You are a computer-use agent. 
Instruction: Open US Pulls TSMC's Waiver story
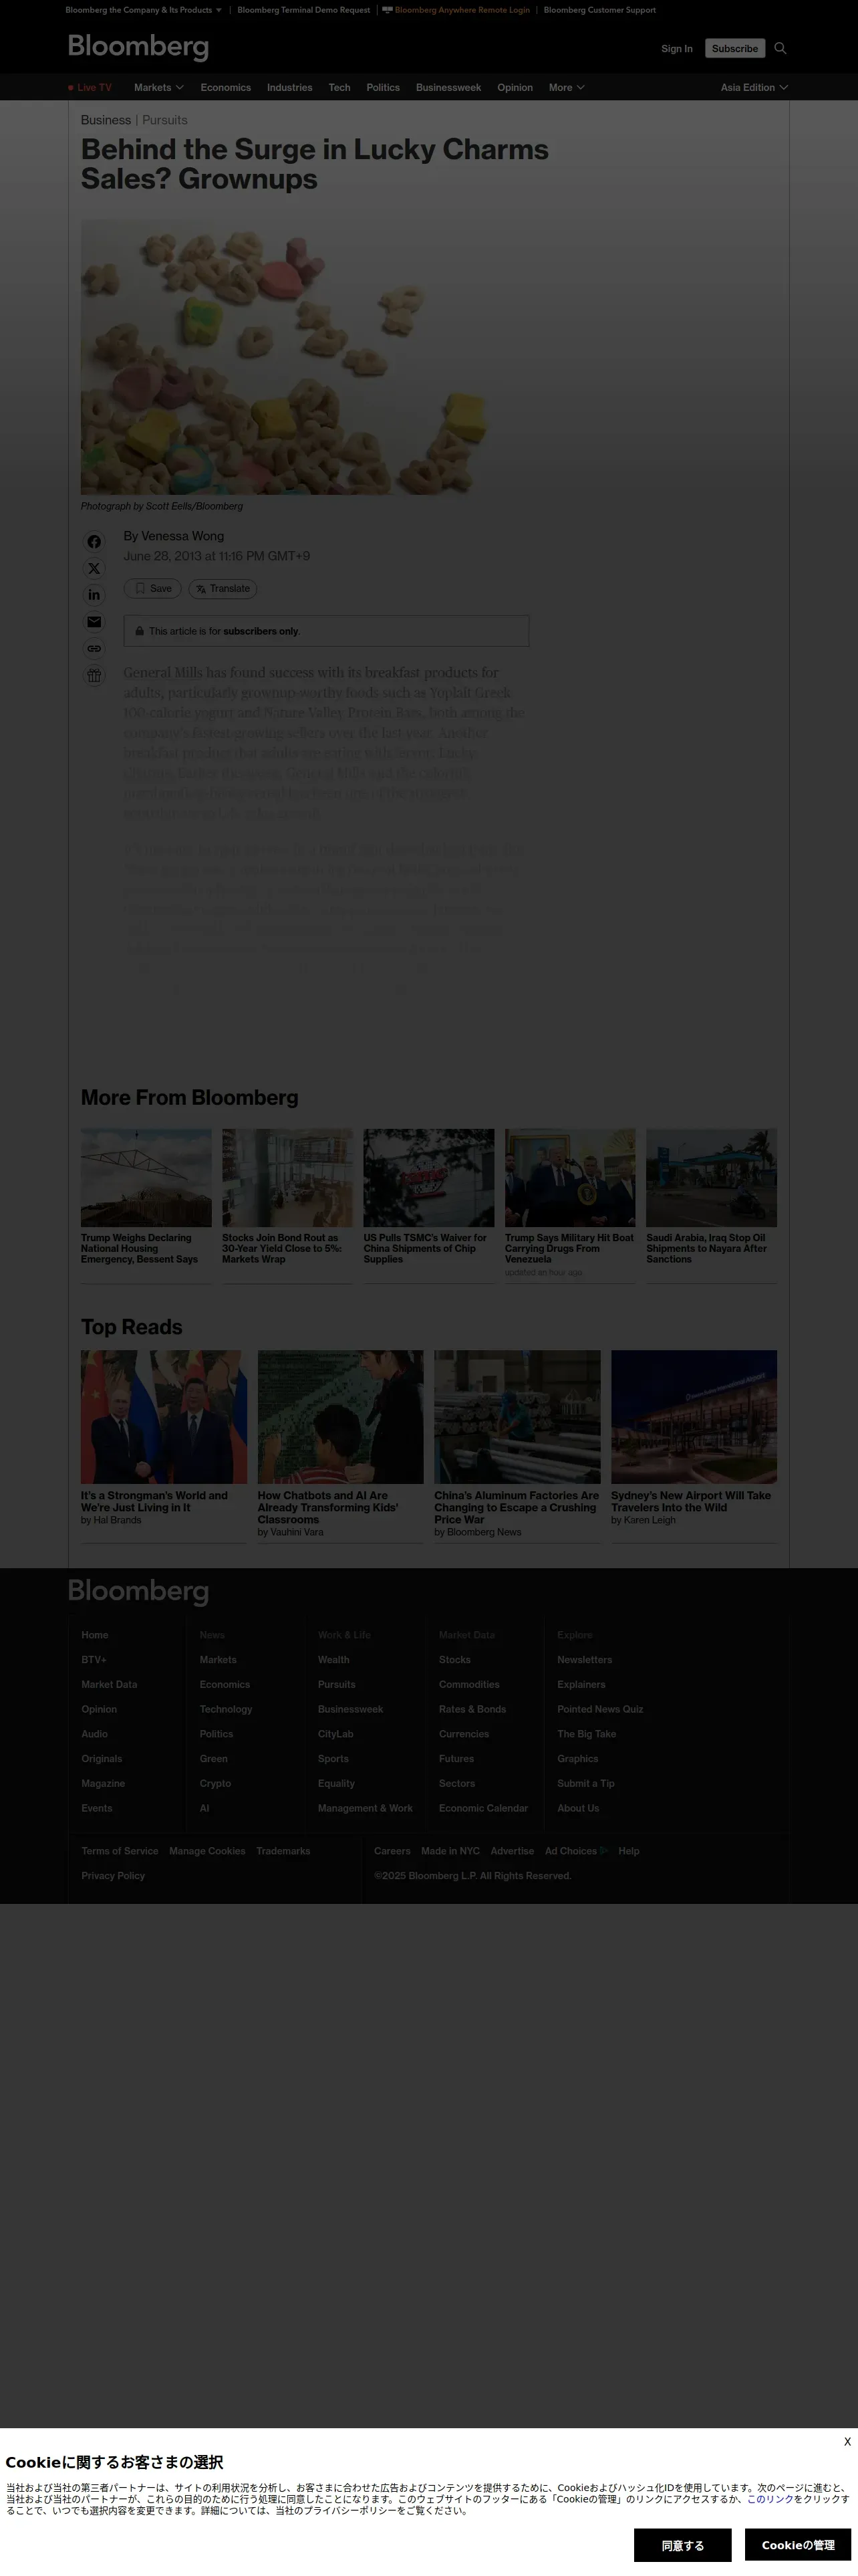(x=424, y=1248)
